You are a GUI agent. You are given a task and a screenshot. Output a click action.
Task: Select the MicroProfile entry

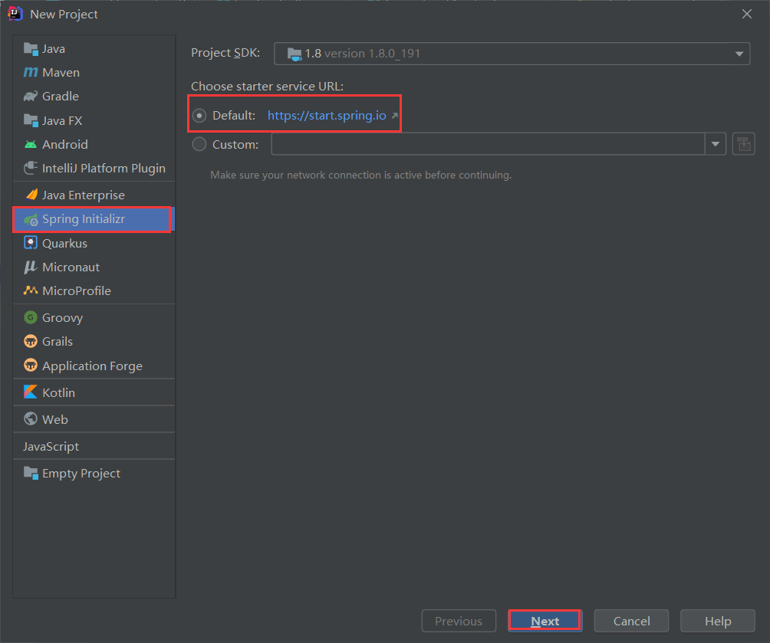click(94, 290)
